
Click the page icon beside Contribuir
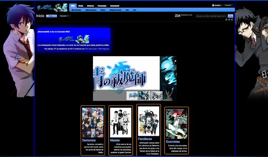(213, 5)
